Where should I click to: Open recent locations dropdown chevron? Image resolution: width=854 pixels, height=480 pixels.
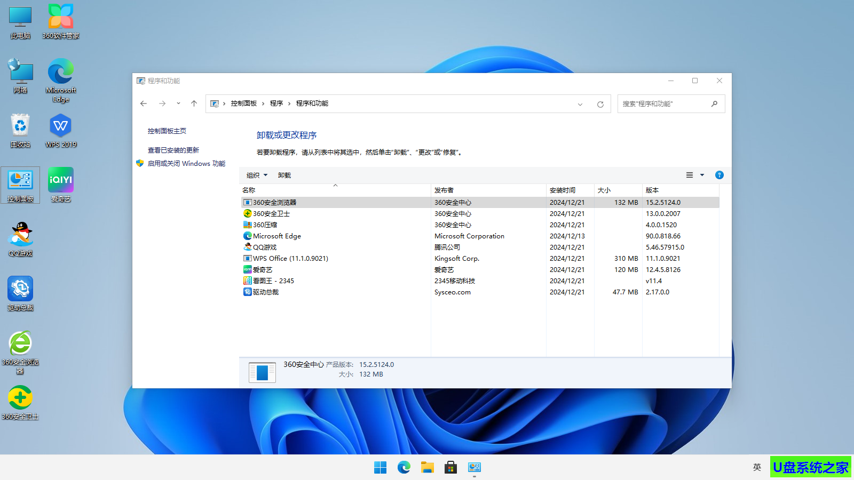coord(178,103)
